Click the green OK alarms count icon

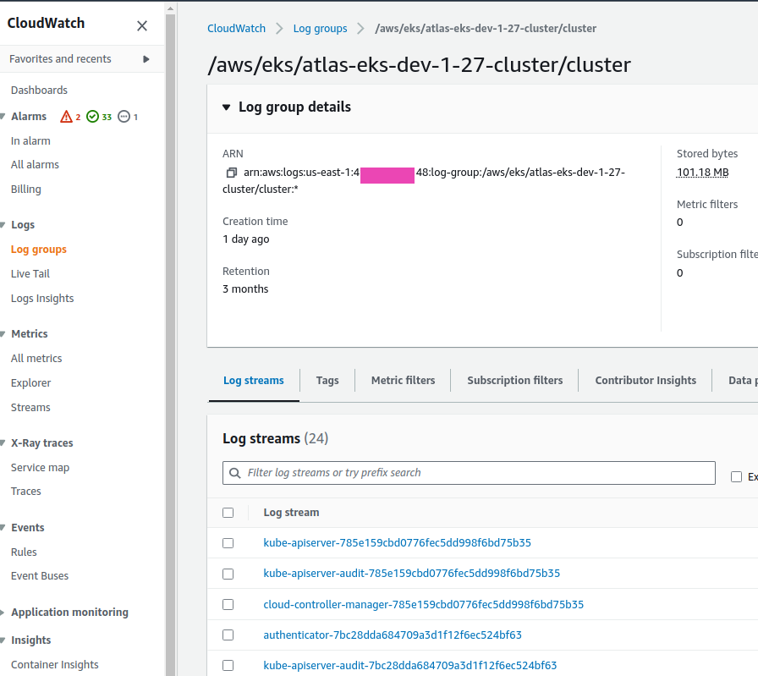click(92, 117)
